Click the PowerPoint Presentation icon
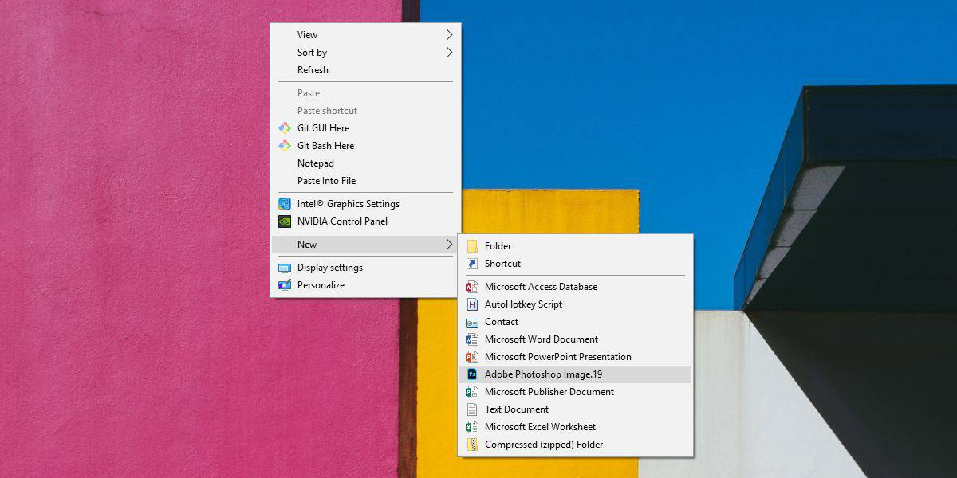The height and width of the screenshot is (478, 957). pyautogui.click(x=472, y=357)
